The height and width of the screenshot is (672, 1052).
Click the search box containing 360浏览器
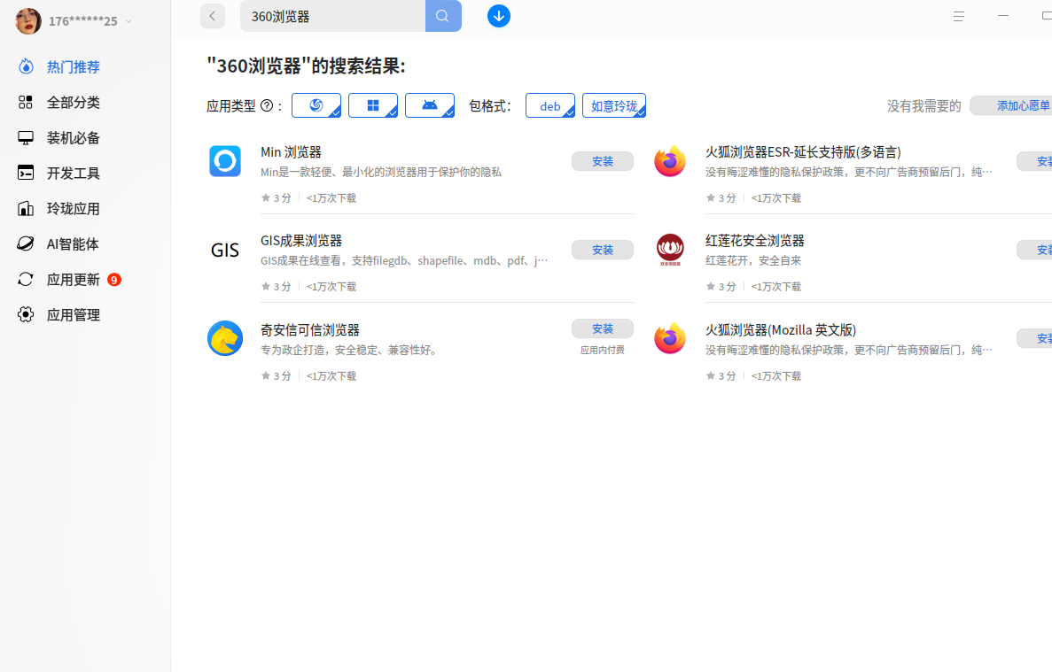[x=332, y=16]
